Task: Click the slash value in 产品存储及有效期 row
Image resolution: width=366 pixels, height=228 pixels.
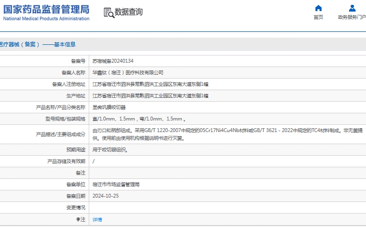Action: point(94,161)
